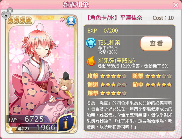Viewport: 182px width, 139px height.
Task: Click the 攻擊 star rating row
Action: pyautogui.click(x=107, y=76)
